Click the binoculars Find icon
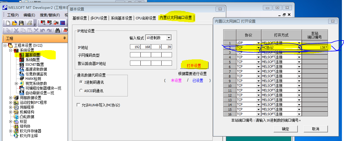 58,31
